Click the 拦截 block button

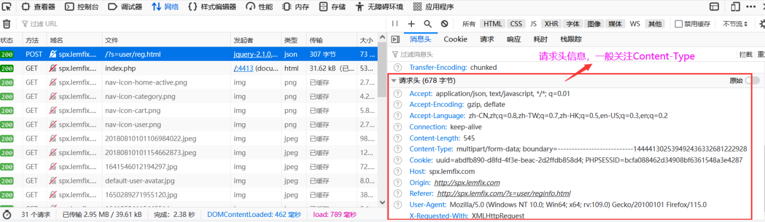click(745, 55)
